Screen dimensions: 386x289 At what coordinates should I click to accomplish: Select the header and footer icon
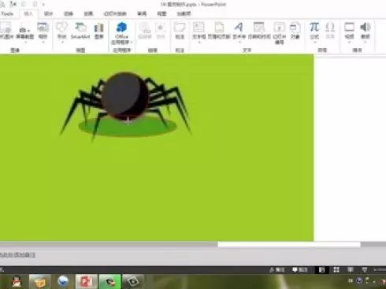pos(219,31)
